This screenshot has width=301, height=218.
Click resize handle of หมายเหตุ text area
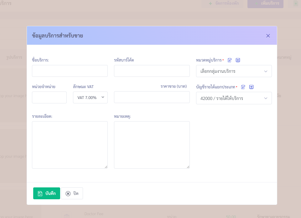coord(188,167)
